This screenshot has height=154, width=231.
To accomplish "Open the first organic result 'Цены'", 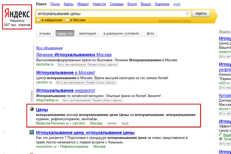I will (42, 110).
